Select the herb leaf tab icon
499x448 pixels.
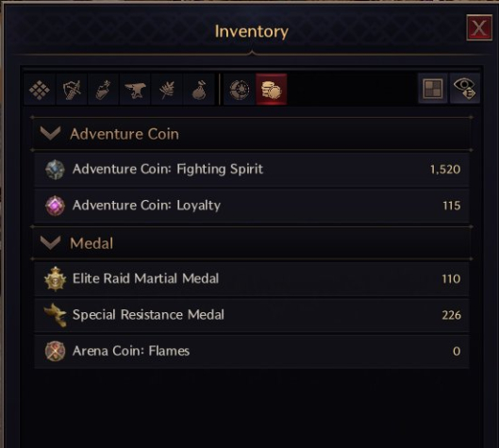pos(167,90)
